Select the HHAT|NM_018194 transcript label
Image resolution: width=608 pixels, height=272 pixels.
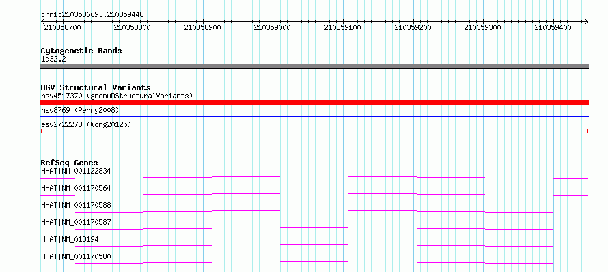[70, 239]
